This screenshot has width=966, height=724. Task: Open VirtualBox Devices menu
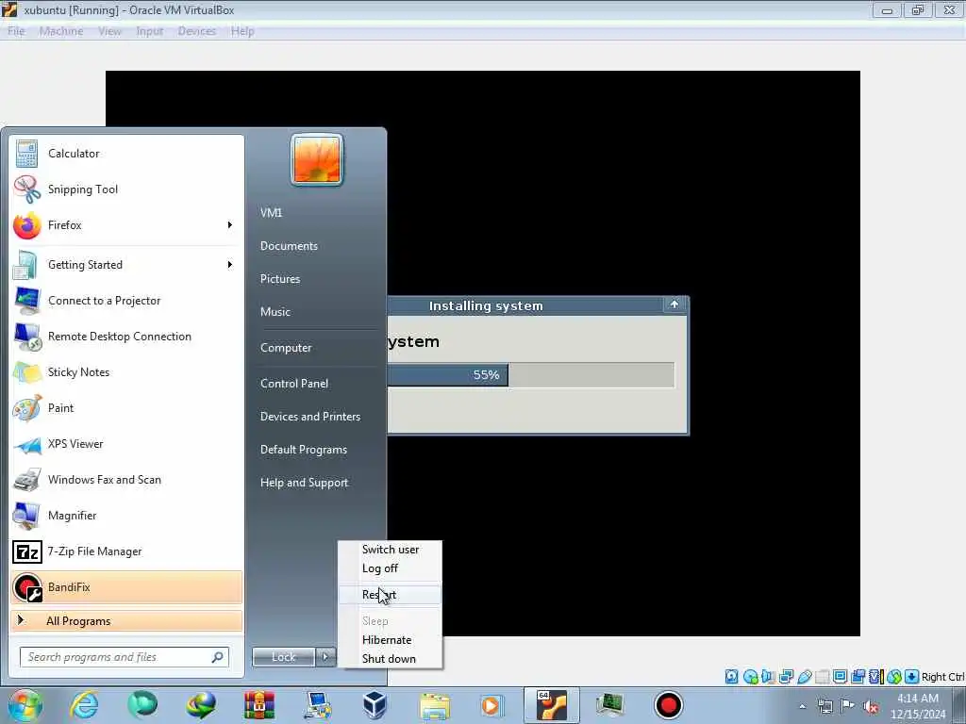197,31
